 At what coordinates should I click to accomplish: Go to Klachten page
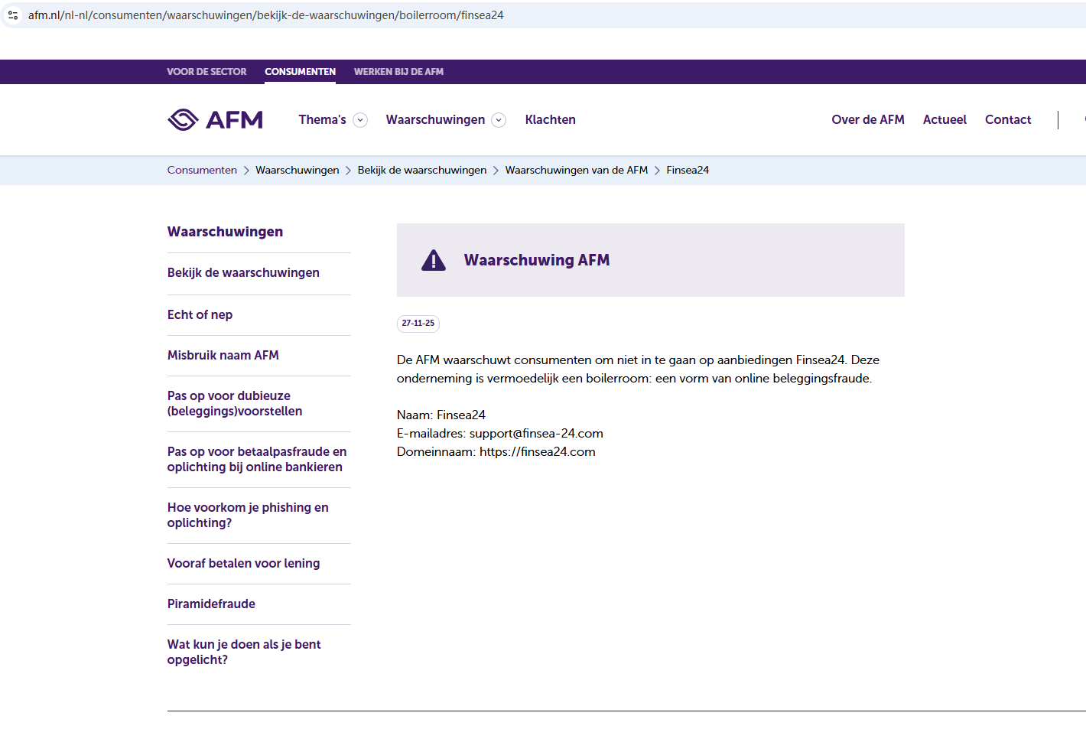click(550, 119)
